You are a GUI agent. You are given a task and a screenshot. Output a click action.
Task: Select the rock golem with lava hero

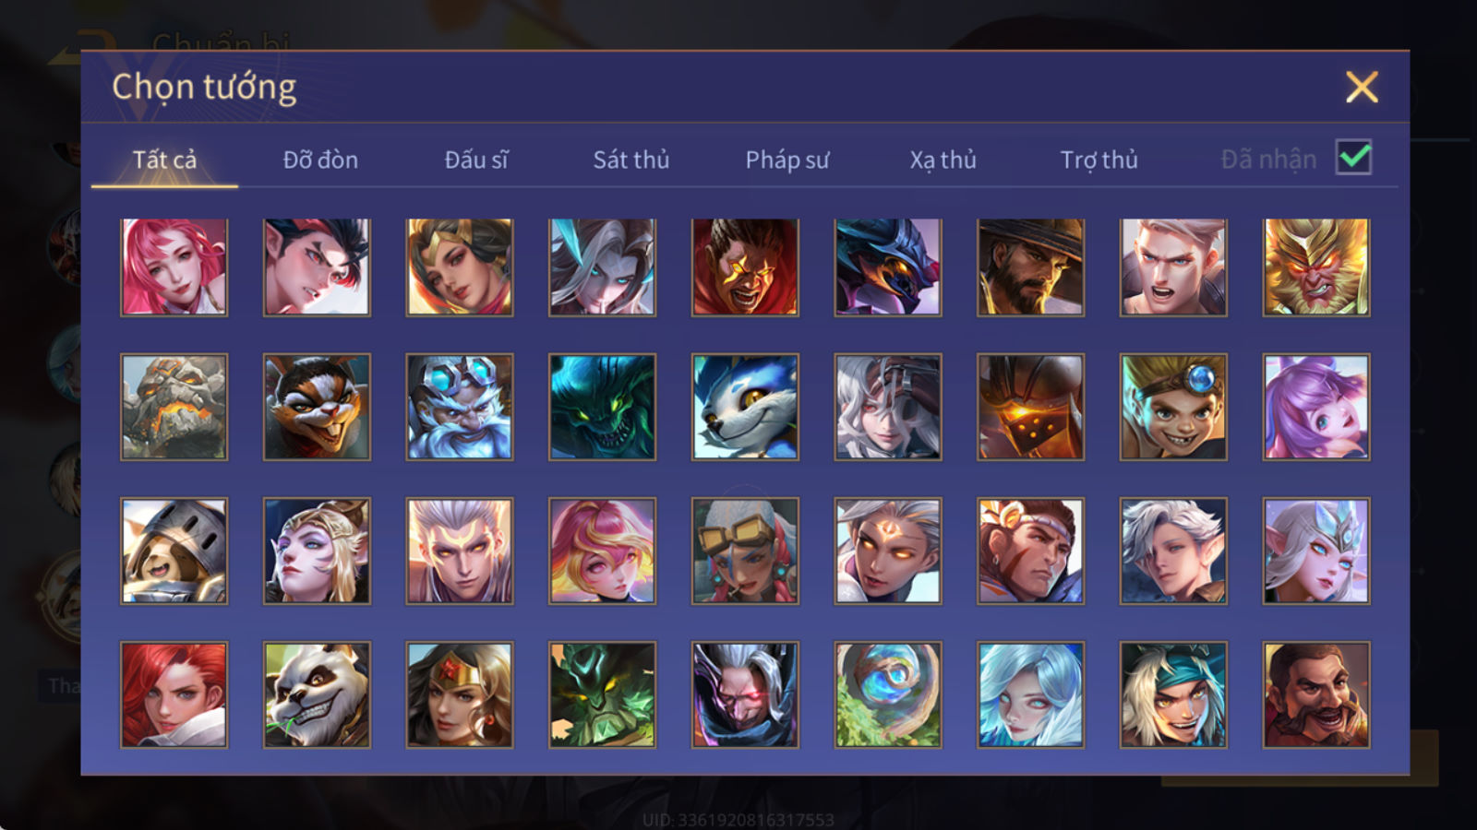[174, 407]
